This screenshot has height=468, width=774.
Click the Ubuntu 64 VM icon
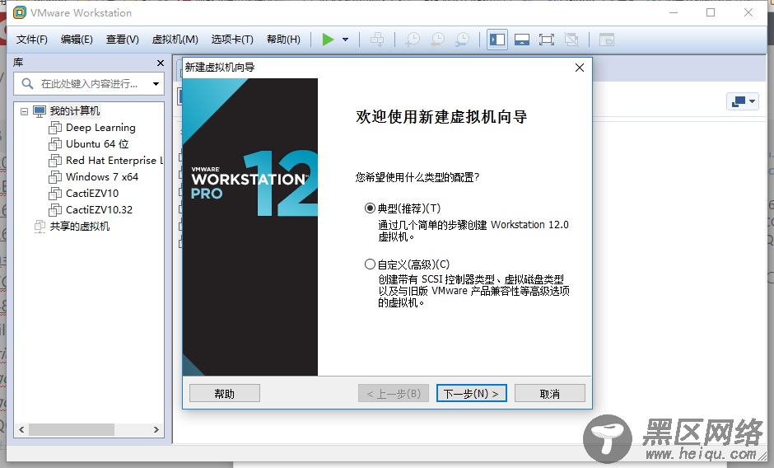coord(55,144)
